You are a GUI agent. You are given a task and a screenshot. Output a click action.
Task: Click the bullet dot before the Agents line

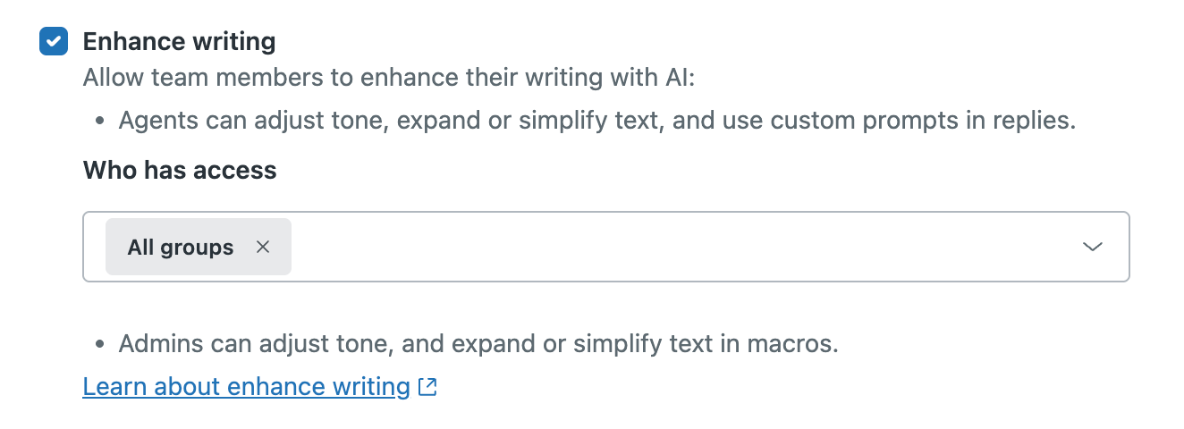(100, 122)
